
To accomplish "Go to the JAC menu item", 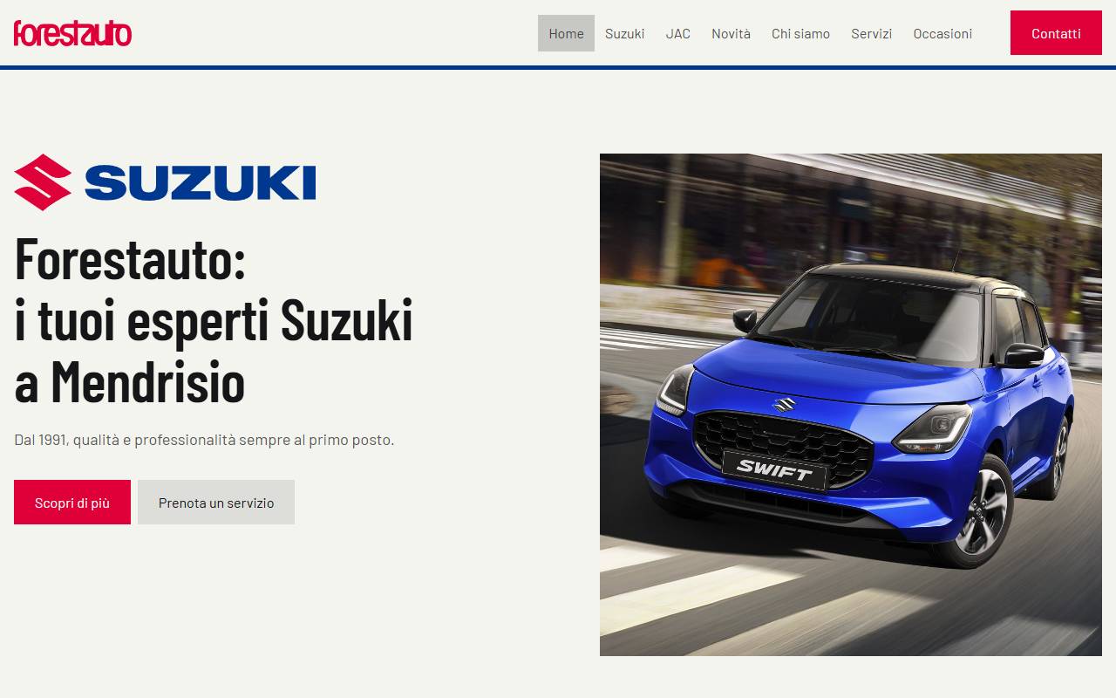I will point(677,33).
